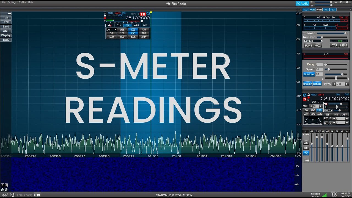
Task: Mute the slice receiver audio speaker icon
Action: pos(110,25)
